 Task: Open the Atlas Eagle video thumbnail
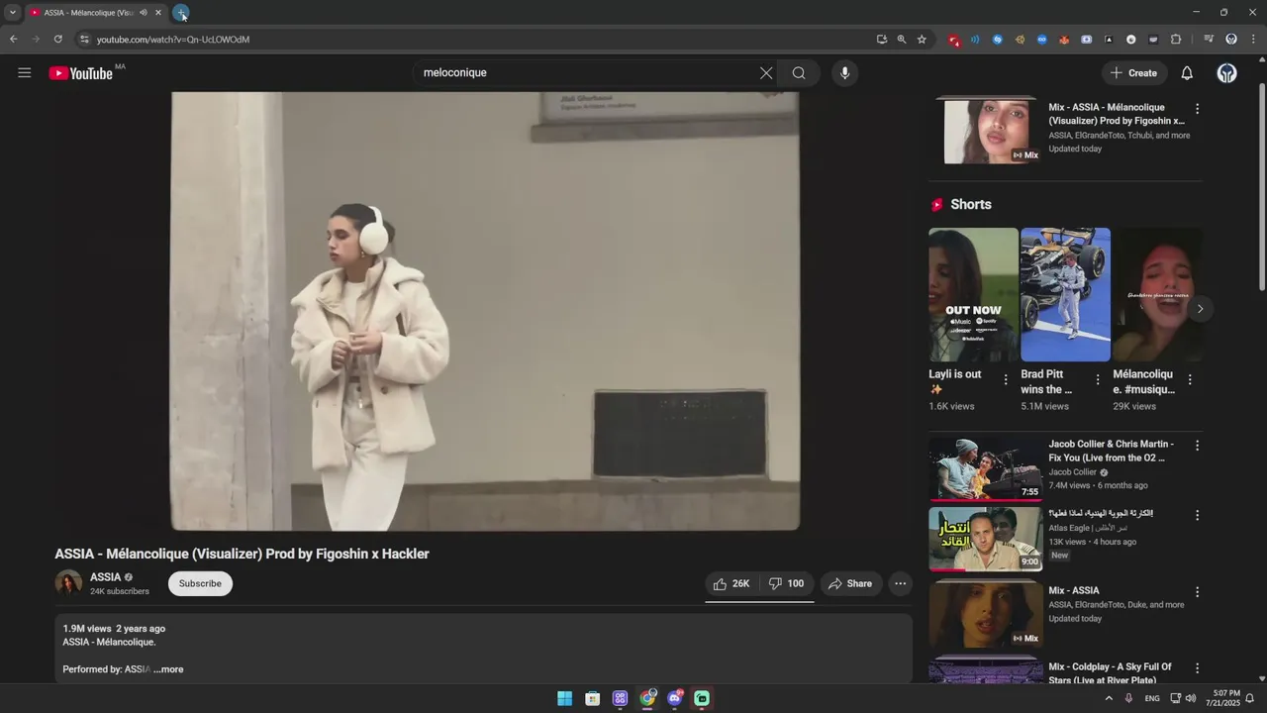pyautogui.click(x=986, y=540)
